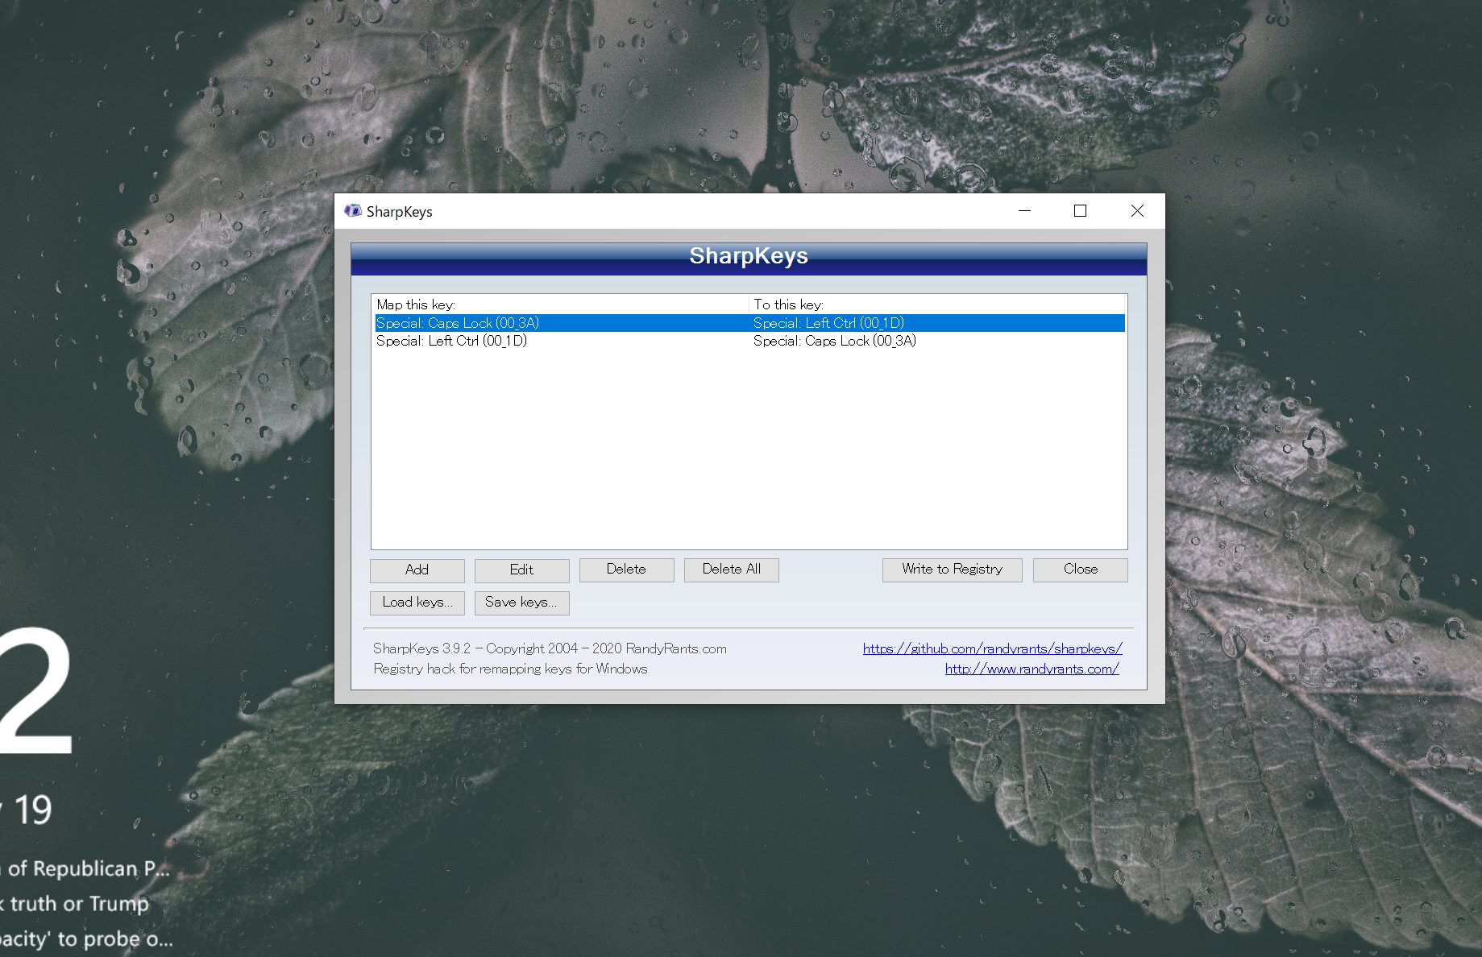Screen dimensions: 1482x957
Task: Open the github.com/randyrants/sharpkeys link
Action: coord(992,648)
